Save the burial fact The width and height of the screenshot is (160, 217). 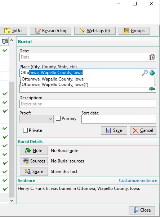[114, 130]
